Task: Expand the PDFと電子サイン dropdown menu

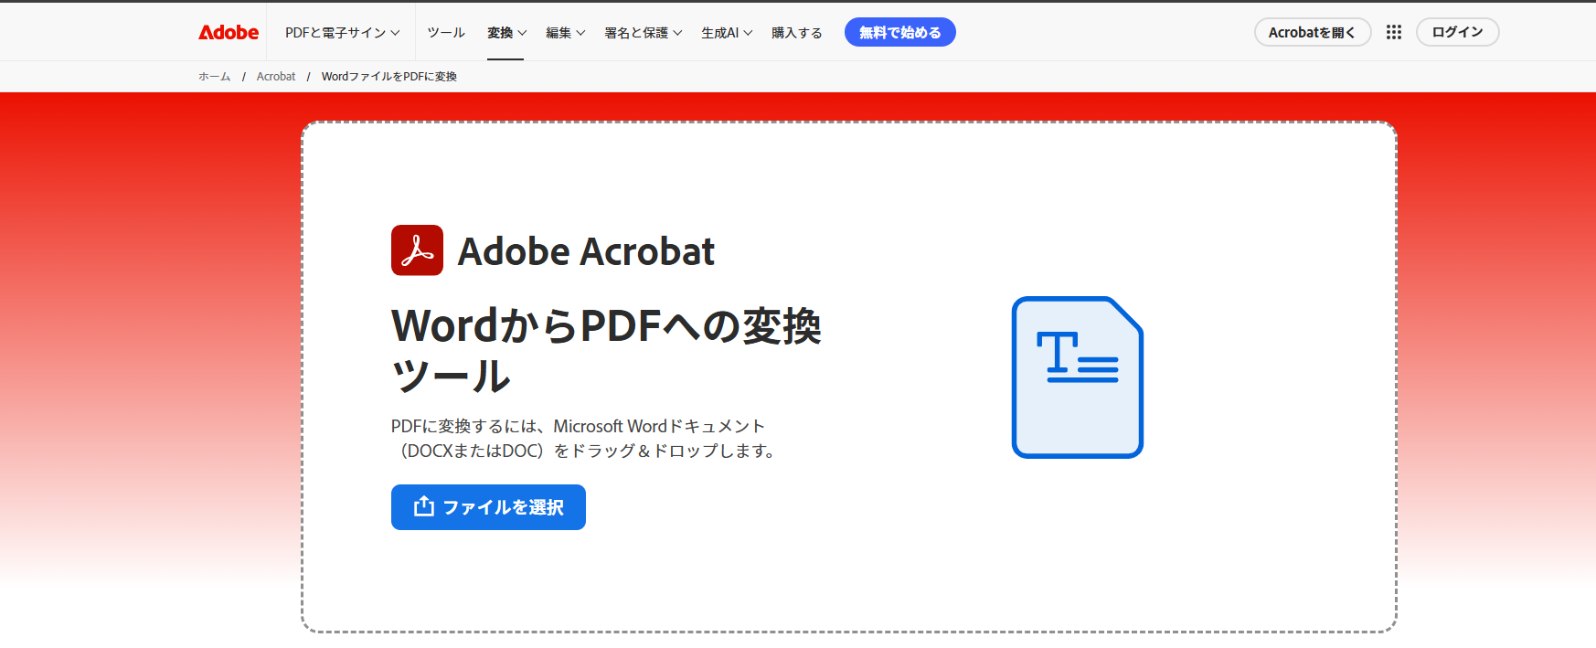Action: coord(343,33)
